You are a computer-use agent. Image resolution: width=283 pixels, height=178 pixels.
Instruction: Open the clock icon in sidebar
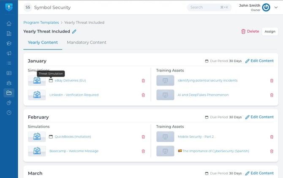(9, 112)
